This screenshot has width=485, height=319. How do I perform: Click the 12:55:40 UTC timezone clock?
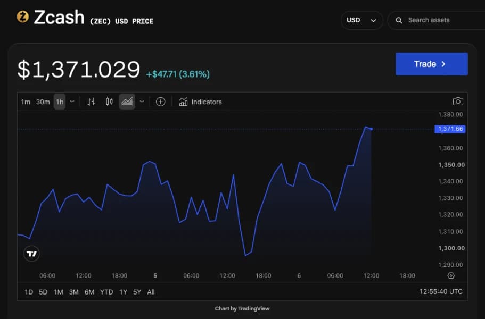tap(441, 291)
